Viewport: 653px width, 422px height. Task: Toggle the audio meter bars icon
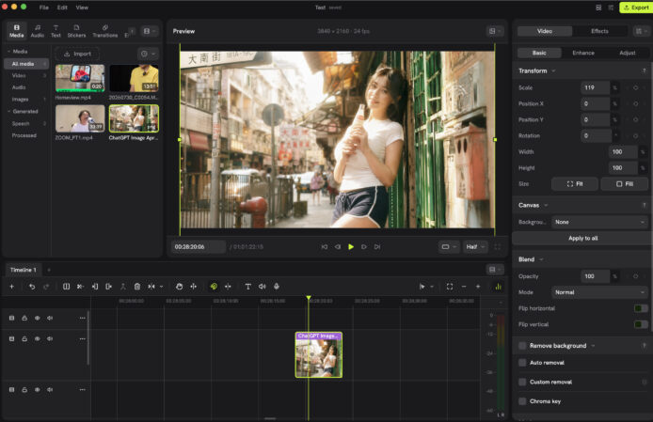point(498,287)
